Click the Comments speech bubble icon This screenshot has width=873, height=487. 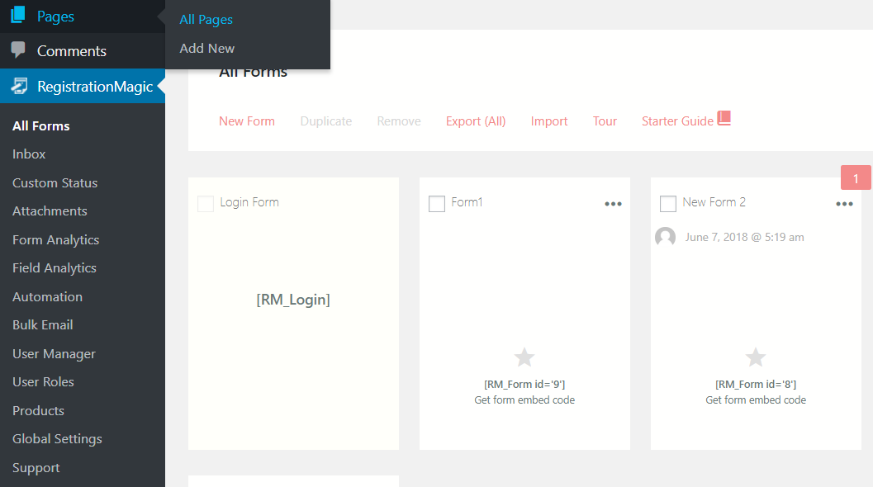18,50
